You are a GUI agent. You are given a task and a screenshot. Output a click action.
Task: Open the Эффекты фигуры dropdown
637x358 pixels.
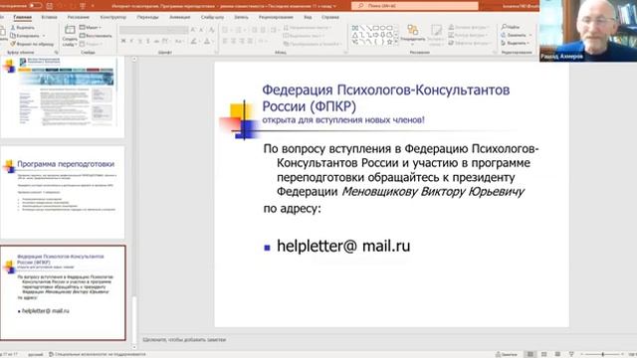point(470,43)
